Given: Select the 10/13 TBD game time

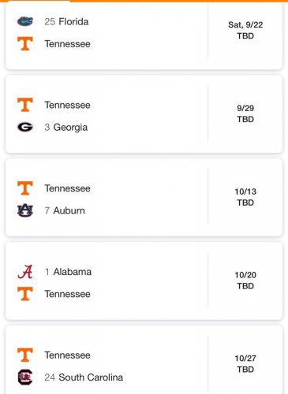Looking at the screenshot, I should point(245,197).
